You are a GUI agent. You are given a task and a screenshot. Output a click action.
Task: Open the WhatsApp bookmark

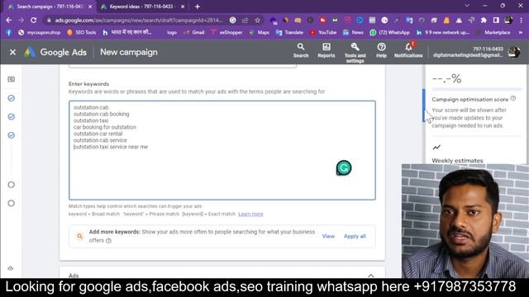(390, 33)
